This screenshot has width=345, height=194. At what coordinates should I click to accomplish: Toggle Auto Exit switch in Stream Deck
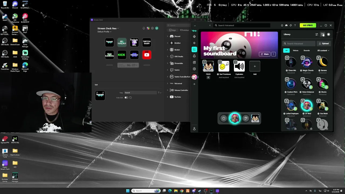[126, 98]
